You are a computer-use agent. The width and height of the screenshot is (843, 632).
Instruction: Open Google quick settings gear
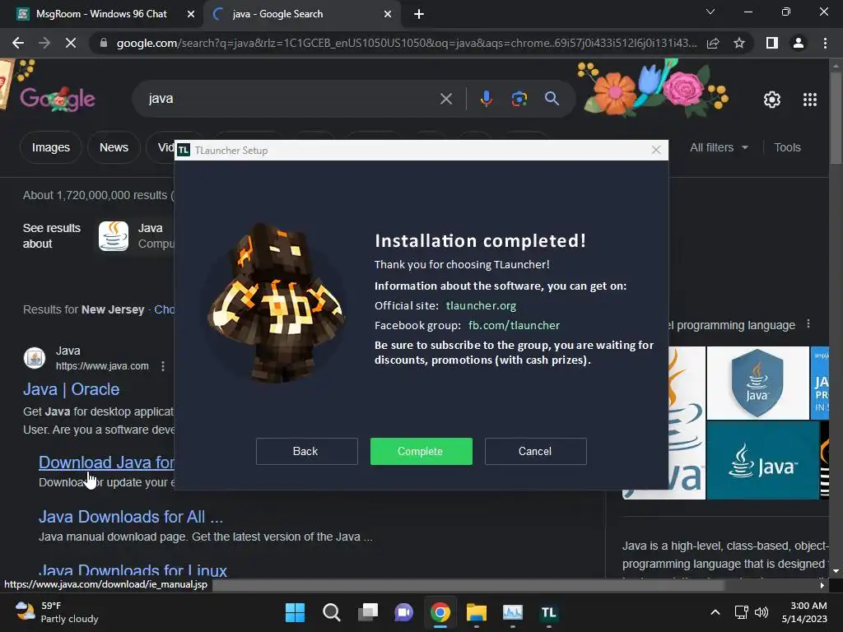(772, 100)
